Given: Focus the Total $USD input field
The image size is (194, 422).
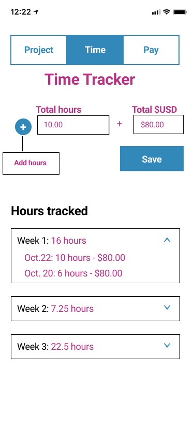Looking at the screenshot, I should pos(159,124).
